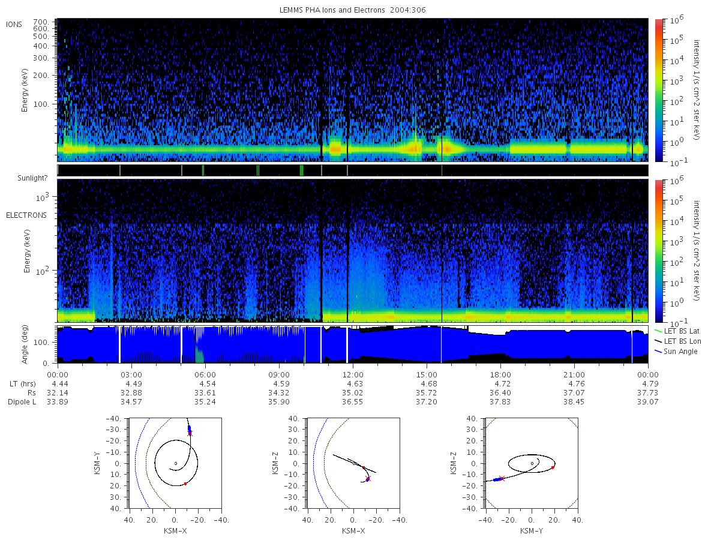Click the Sunlight indicator bar strip

[352, 170]
